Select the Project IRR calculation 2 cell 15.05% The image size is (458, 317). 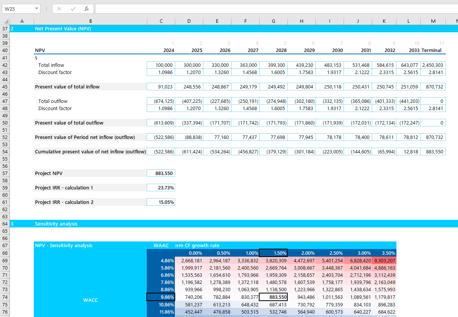pyautogui.click(x=160, y=202)
